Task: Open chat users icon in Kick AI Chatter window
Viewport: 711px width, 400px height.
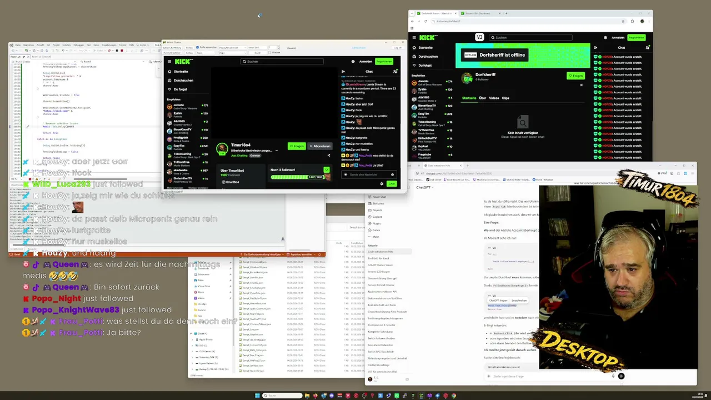Action: point(395,71)
